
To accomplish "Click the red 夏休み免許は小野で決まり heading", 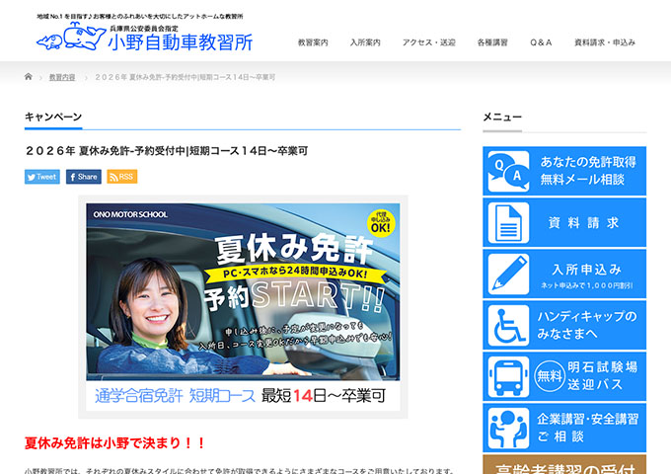I will (x=115, y=442).
